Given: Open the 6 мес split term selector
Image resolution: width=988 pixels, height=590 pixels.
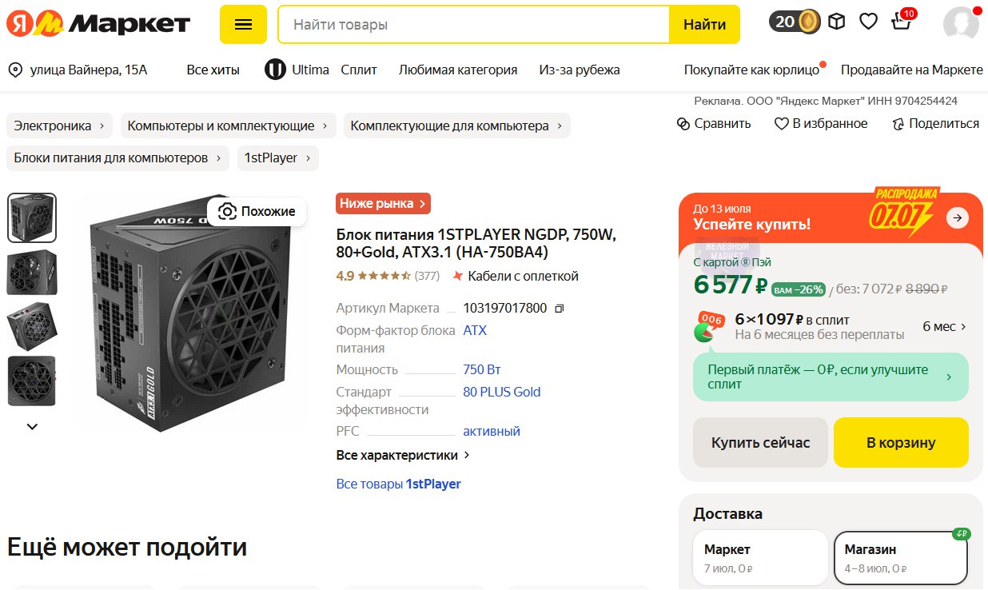Looking at the screenshot, I should coord(944,326).
